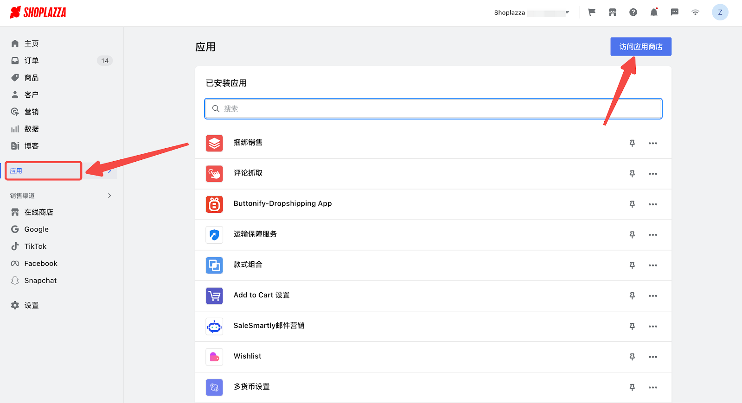
Task: Click the Wi-Fi signal icon in the top bar
Action: coord(695,13)
